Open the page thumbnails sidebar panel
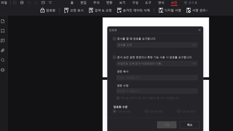 tap(3, 21)
